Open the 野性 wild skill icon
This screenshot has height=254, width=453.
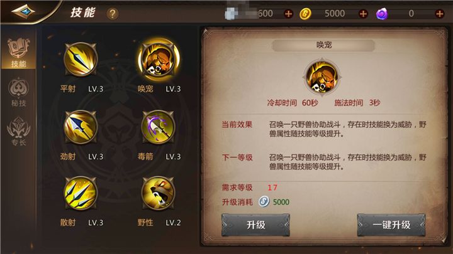click(158, 193)
